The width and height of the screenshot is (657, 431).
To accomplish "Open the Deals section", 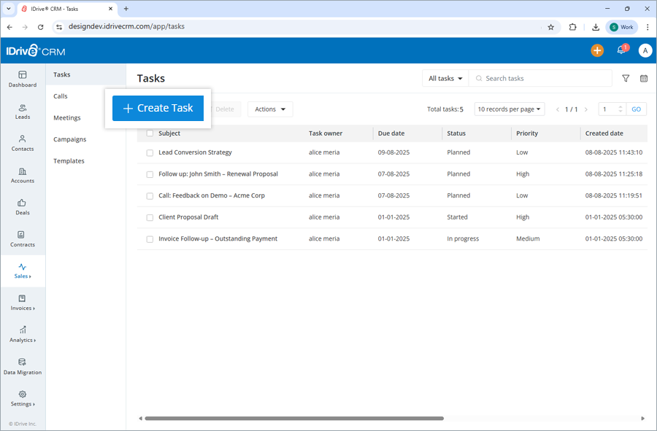I will 23,208.
